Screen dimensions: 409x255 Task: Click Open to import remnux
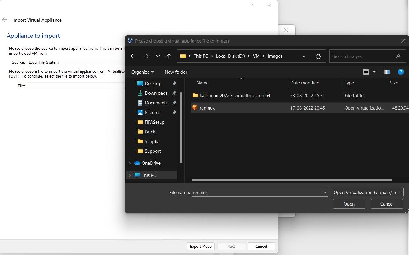tap(349, 204)
